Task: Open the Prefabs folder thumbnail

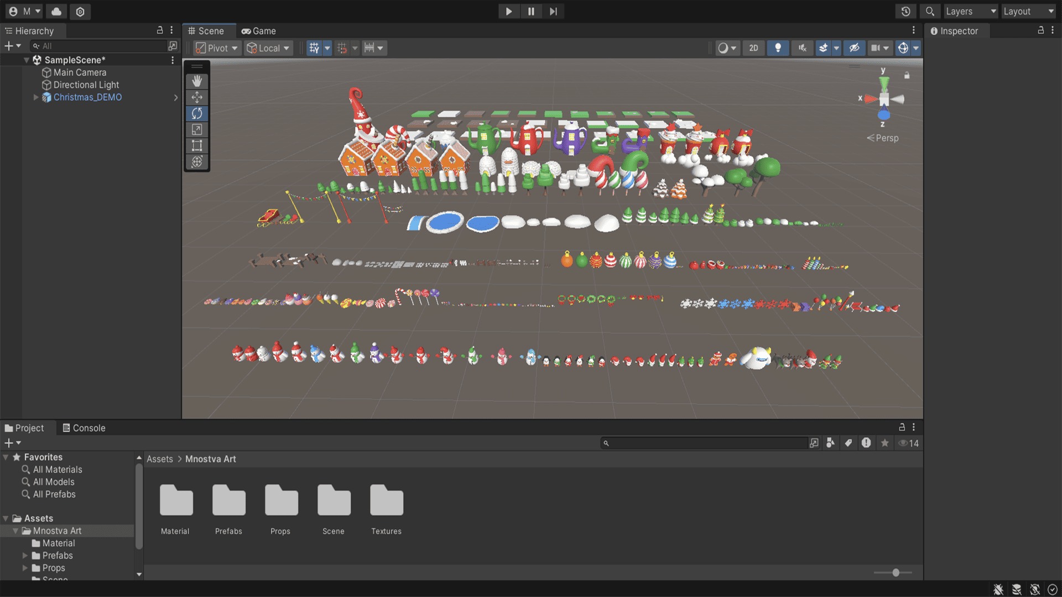Action: 228,501
